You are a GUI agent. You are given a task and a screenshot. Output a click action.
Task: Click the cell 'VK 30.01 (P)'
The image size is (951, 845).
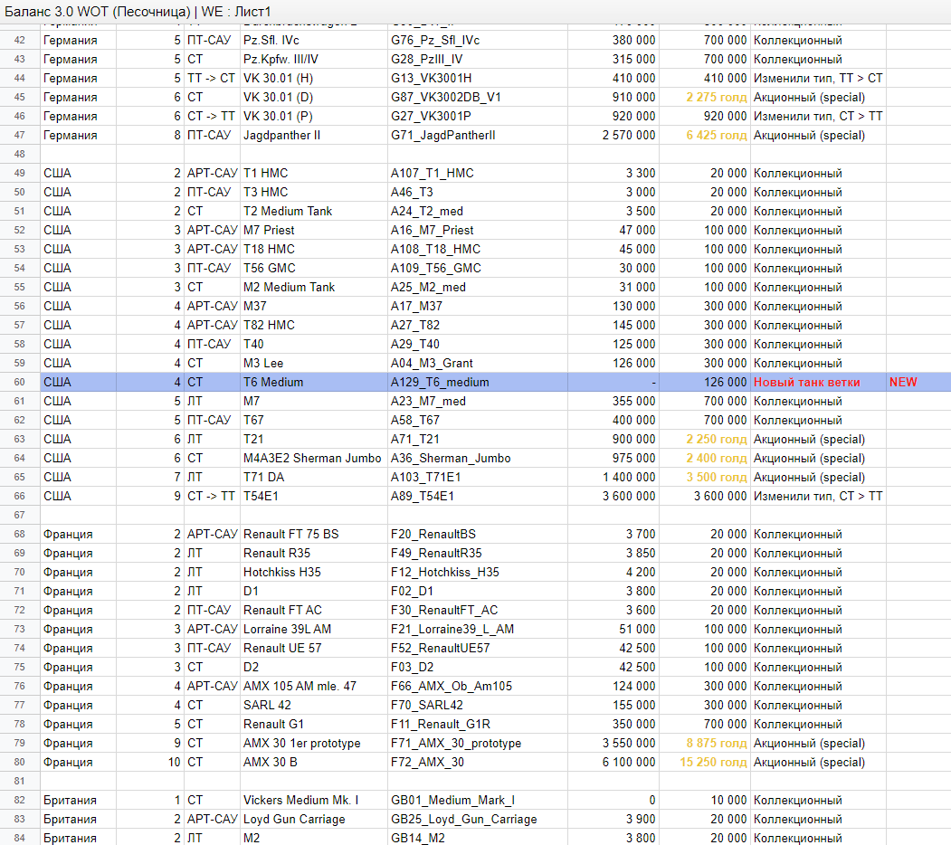click(314, 116)
